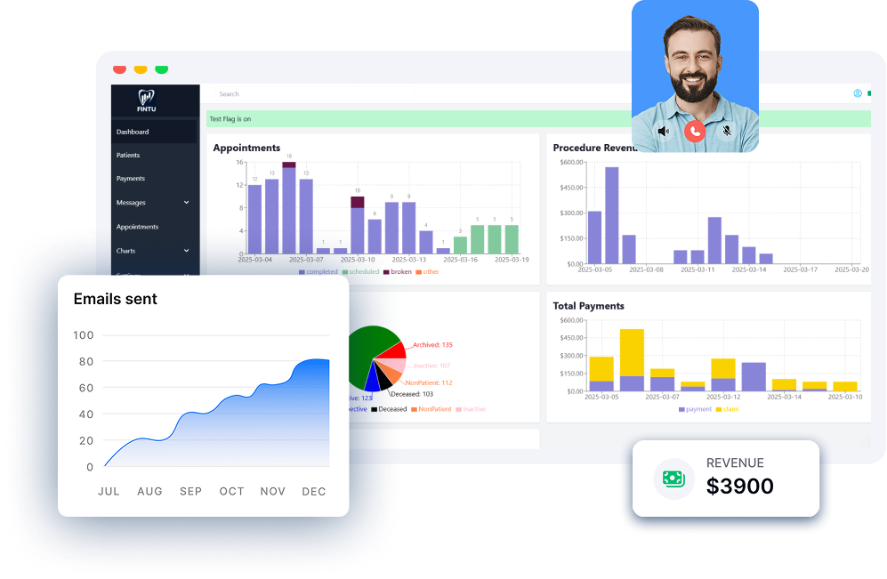
Task: Toggle the broken legend entry
Action: pos(397,272)
